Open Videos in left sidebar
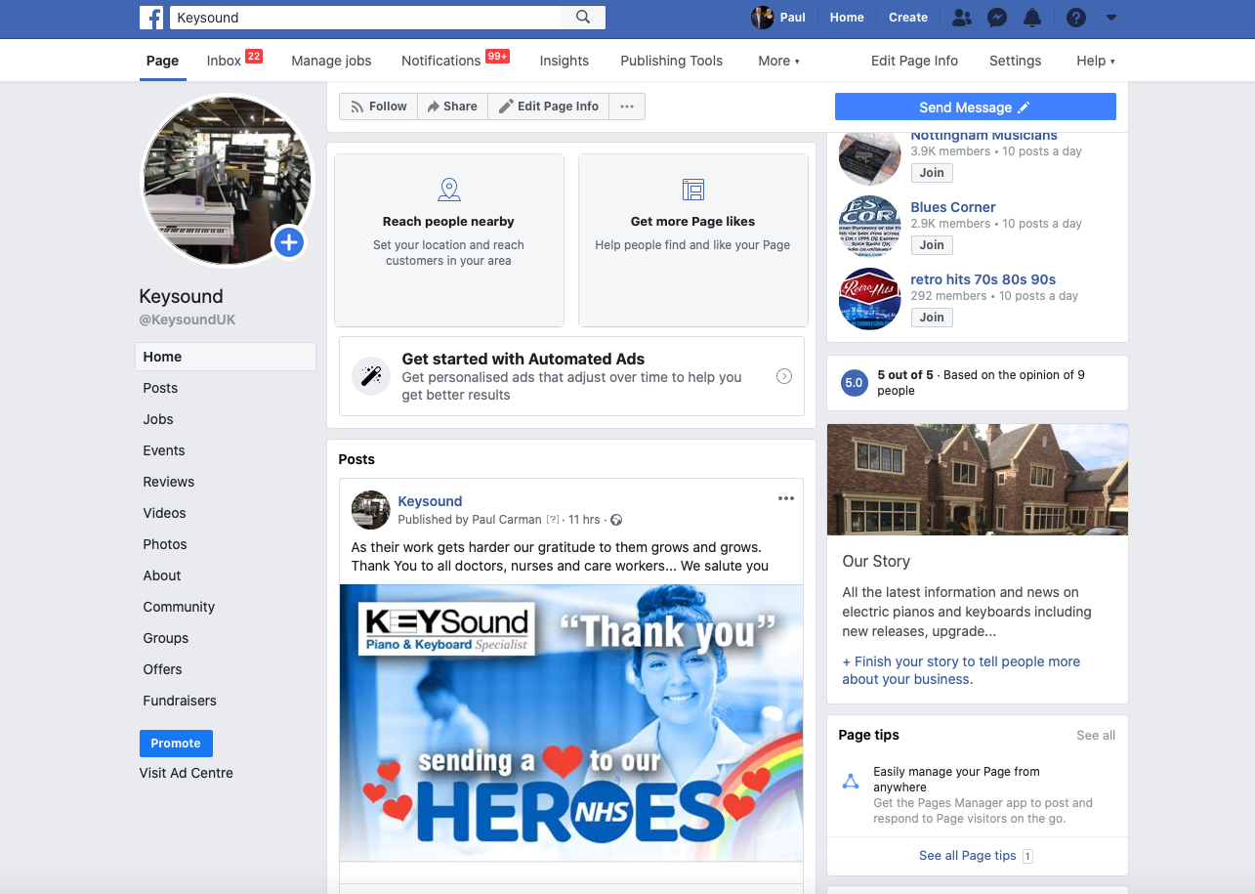Image resolution: width=1255 pixels, height=894 pixels. tap(165, 513)
